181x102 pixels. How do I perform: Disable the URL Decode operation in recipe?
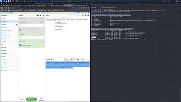click(x=41, y=19)
